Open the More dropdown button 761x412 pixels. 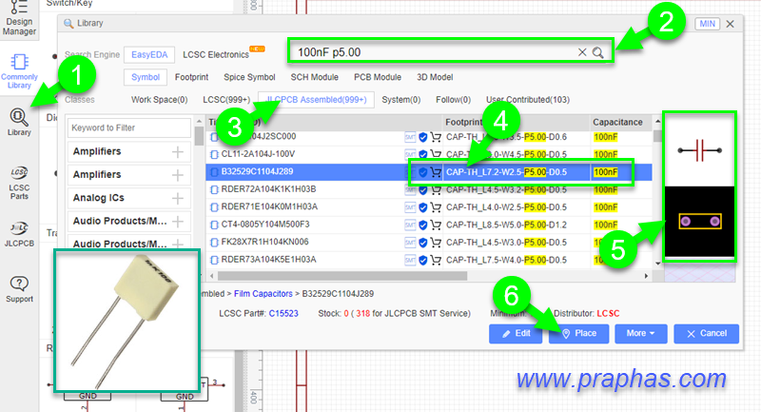pos(640,333)
